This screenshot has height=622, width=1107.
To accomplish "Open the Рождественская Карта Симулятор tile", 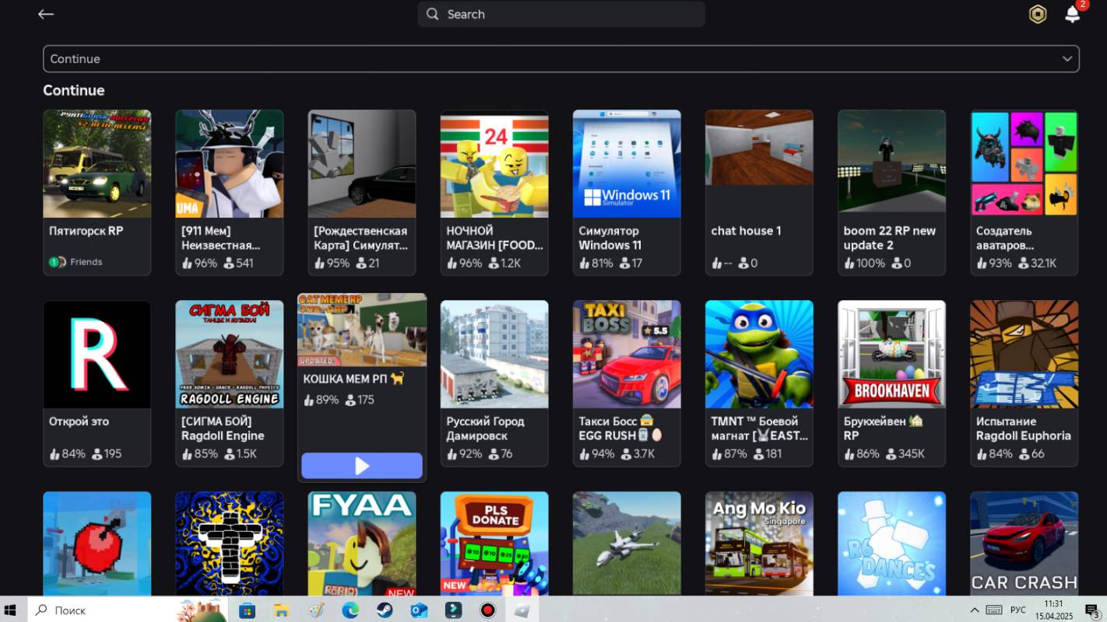I will click(x=362, y=193).
